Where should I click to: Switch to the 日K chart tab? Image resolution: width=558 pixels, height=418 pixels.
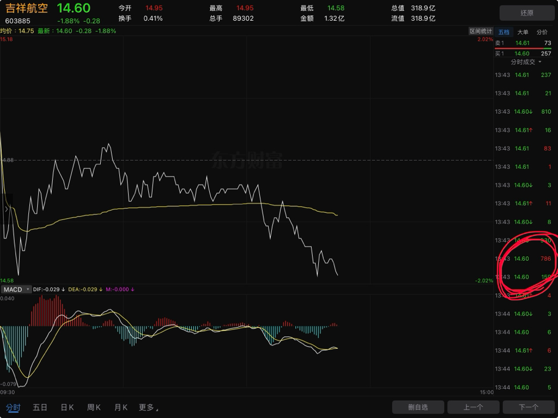[x=67, y=407]
